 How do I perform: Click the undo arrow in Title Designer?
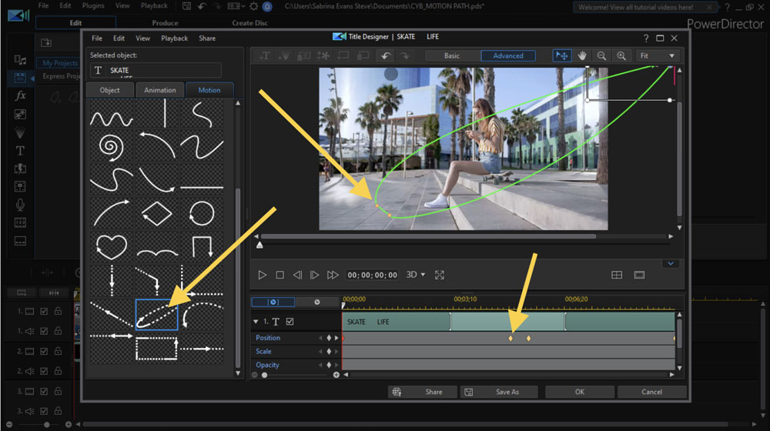pyautogui.click(x=384, y=55)
